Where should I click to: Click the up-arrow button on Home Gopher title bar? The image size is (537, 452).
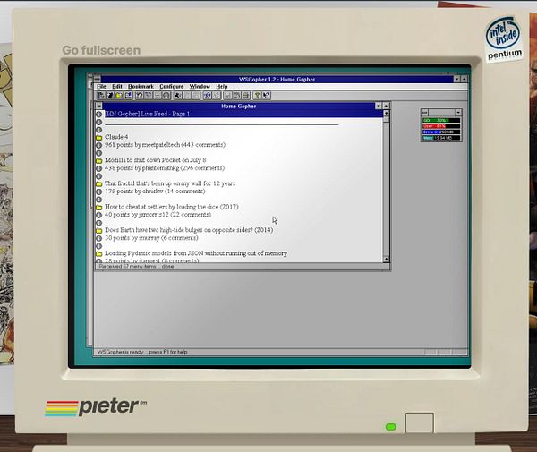(386, 106)
